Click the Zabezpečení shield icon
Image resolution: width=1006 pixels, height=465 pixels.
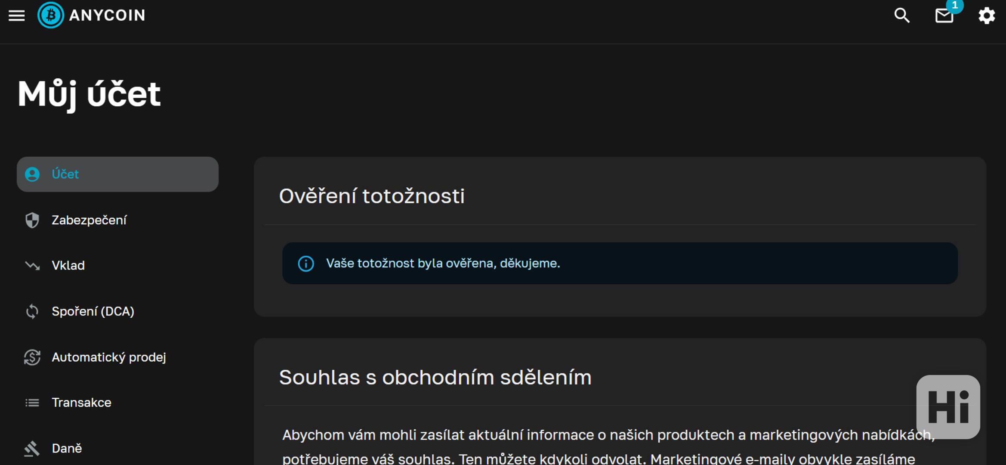point(32,220)
